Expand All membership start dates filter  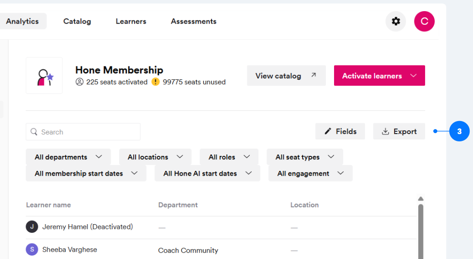(86, 173)
